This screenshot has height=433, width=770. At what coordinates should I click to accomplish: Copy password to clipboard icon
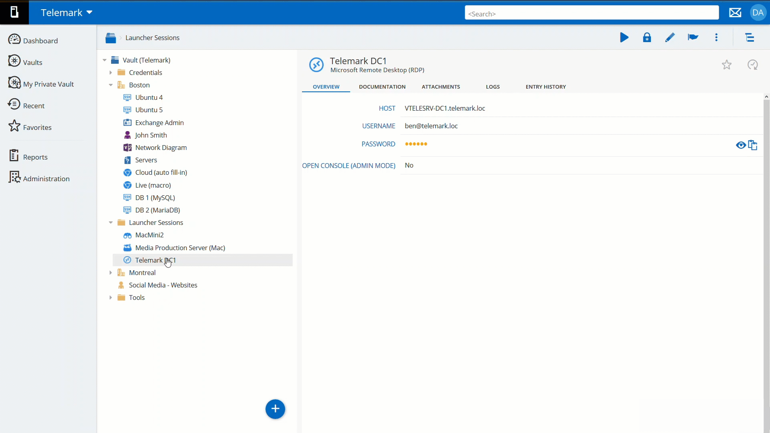click(x=753, y=145)
